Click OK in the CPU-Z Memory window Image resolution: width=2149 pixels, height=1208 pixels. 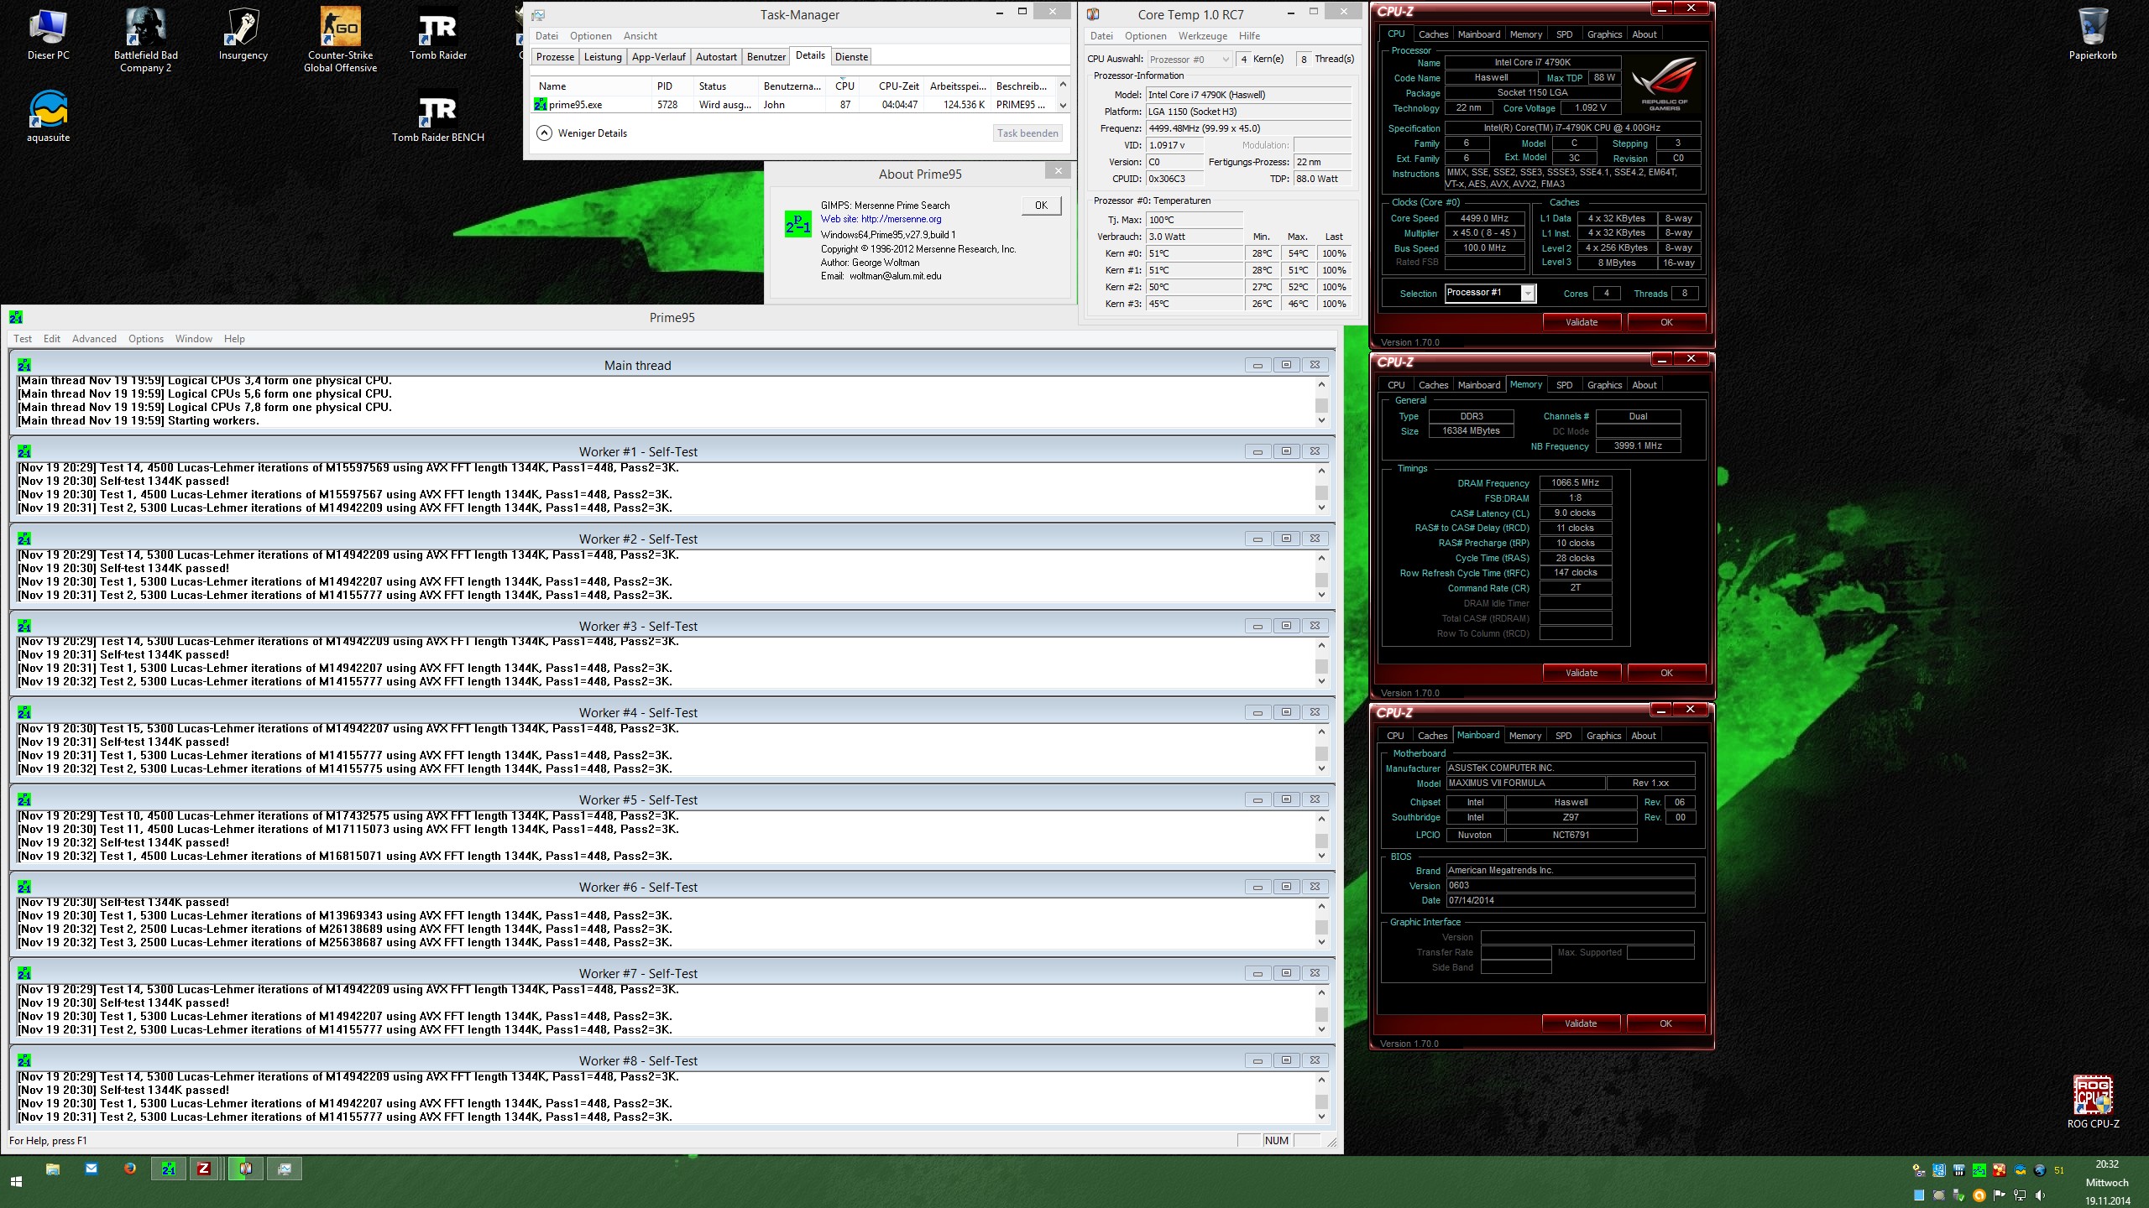[x=1666, y=673]
